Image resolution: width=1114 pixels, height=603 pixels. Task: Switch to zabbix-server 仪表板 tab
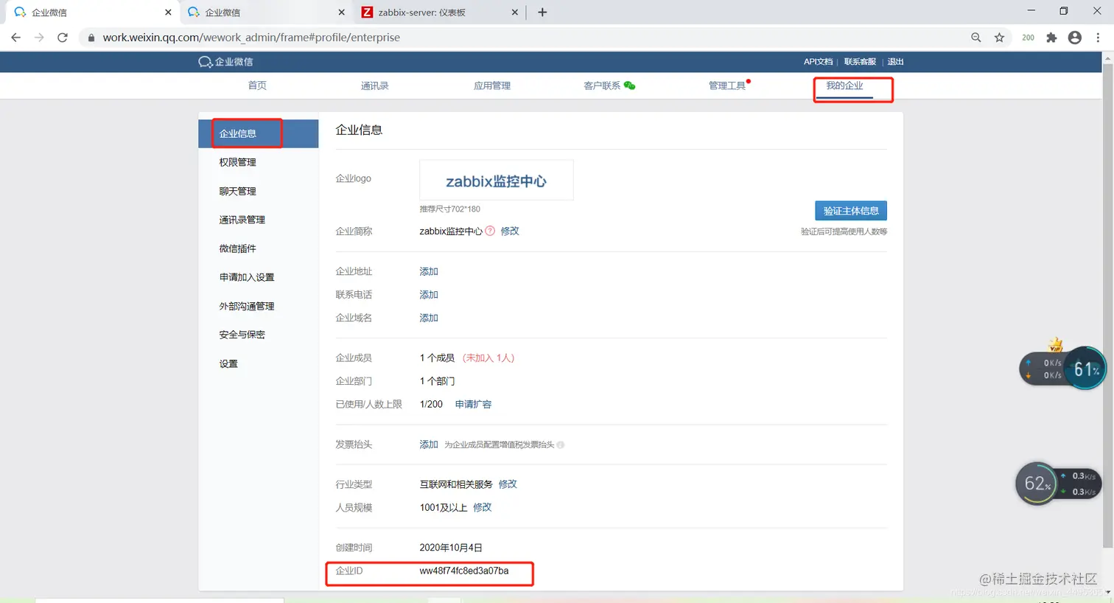[x=438, y=13]
